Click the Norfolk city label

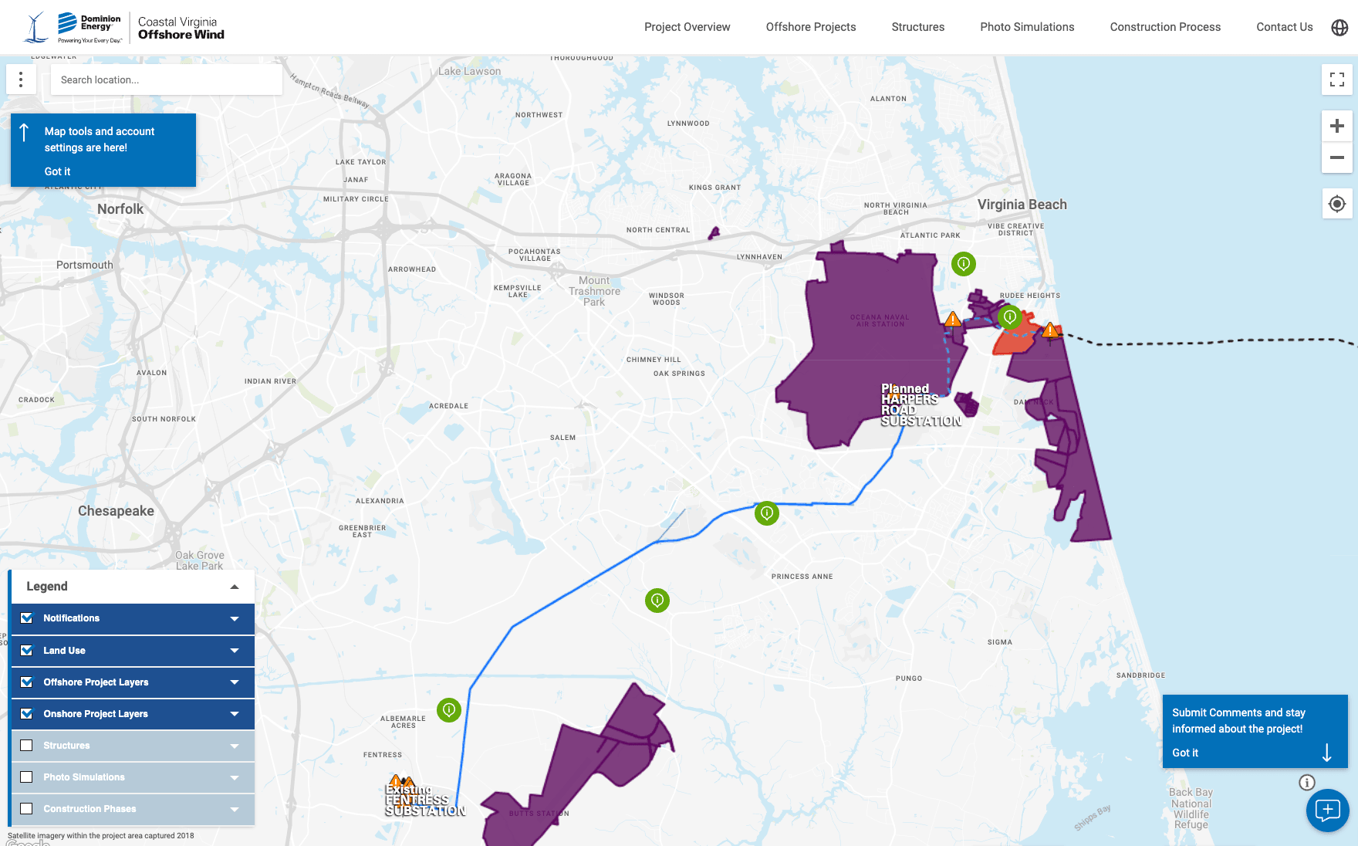tap(120, 209)
